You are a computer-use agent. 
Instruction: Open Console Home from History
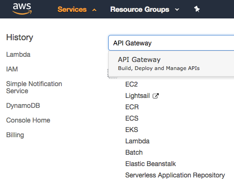(x=28, y=120)
